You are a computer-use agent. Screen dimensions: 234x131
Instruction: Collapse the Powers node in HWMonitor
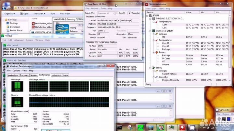pyautogui.click(x=153, y=52)
